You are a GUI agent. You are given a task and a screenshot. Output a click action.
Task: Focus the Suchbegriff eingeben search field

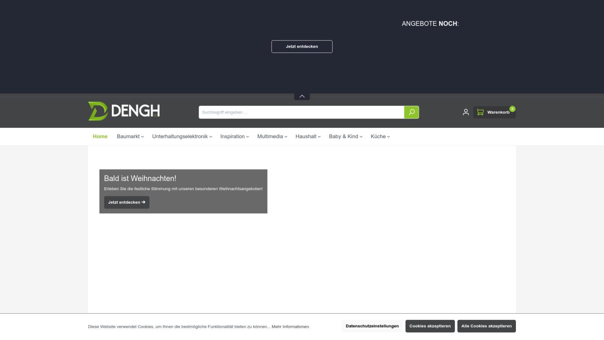click(301, 112)
